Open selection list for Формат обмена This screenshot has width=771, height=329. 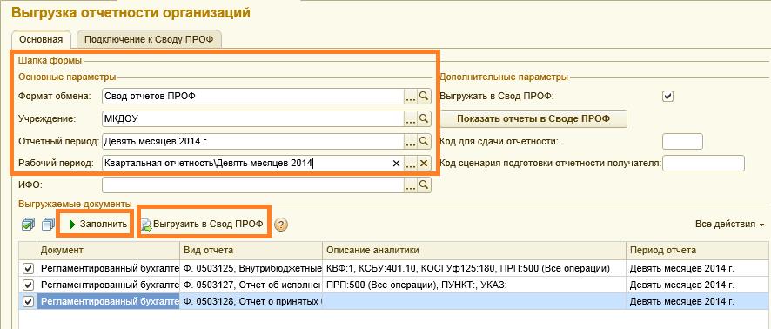[411, 97]
